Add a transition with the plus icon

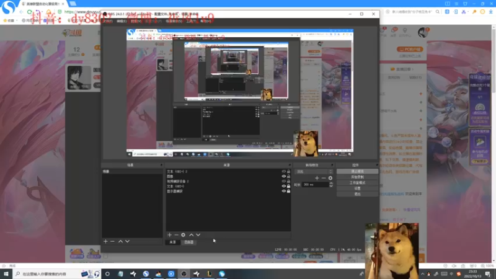[x=317, y=178]
